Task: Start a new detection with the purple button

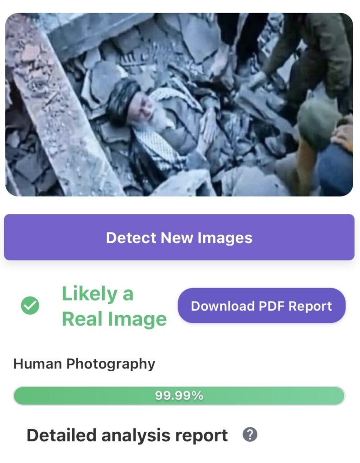Action: click(x=179, y=237)
